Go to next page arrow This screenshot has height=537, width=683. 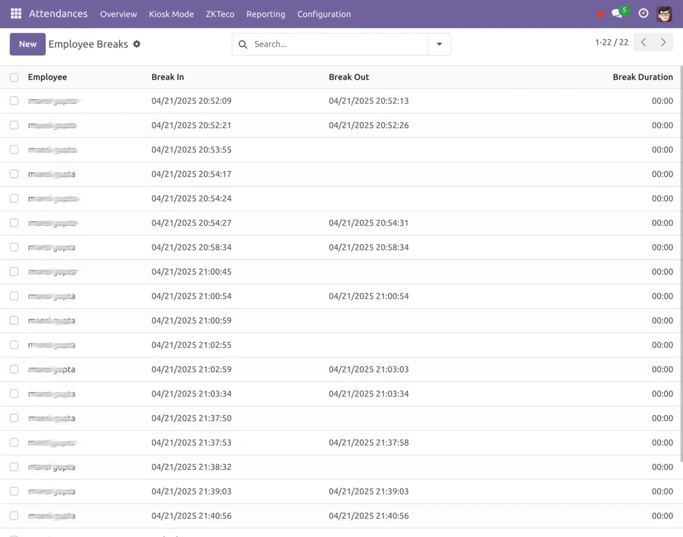click(x=663, y=43)
